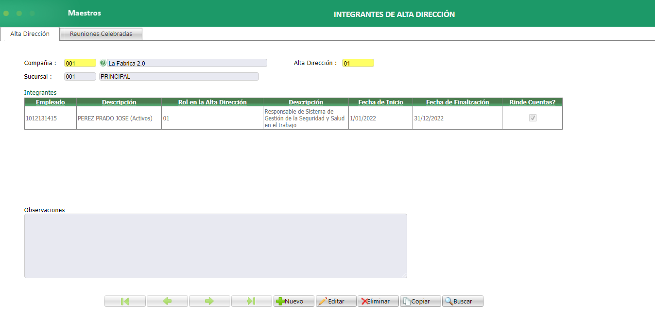Select the Alta Dirección tab
This screenshot has width=655, height=319.
tap(29, 34)
